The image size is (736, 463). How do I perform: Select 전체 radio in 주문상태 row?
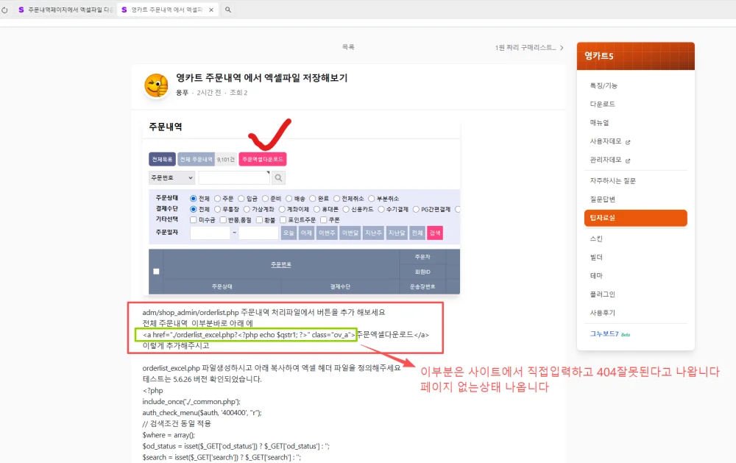(x=194, y=199)
